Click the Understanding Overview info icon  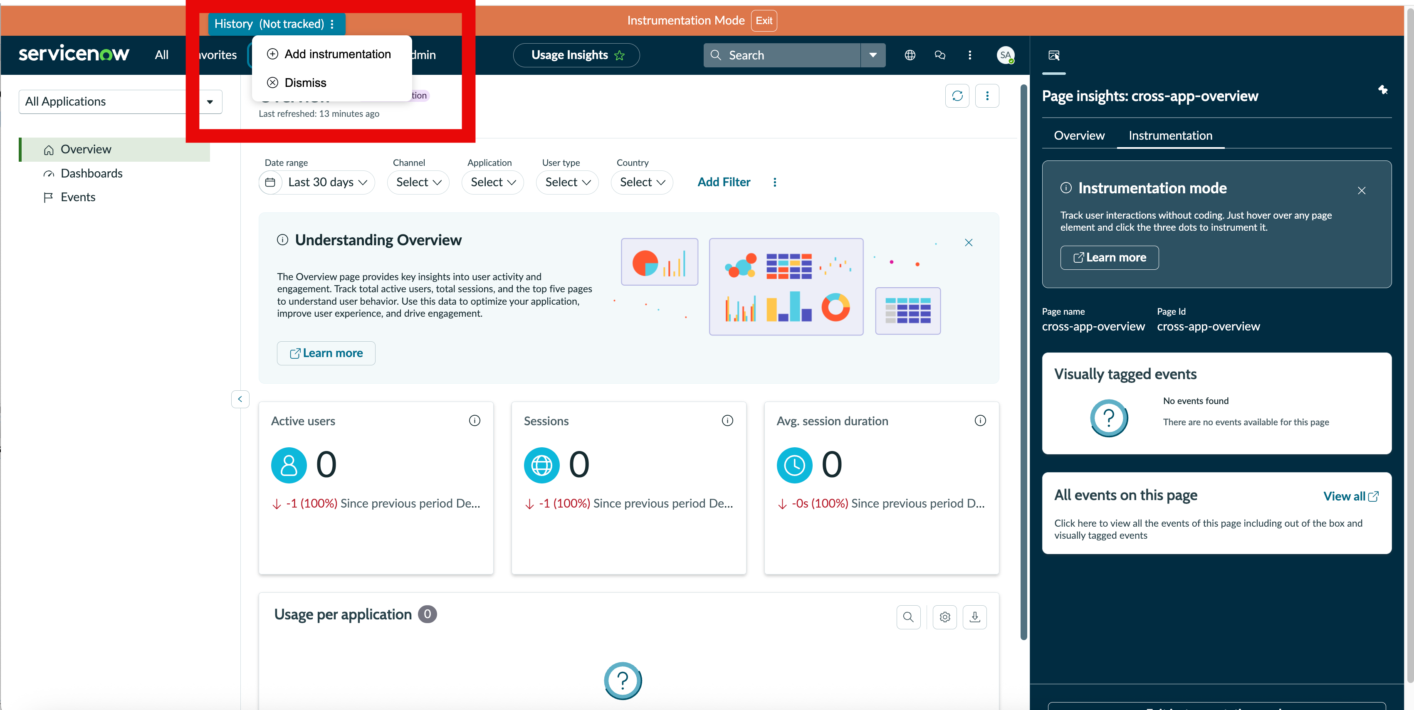pos(282,240)
